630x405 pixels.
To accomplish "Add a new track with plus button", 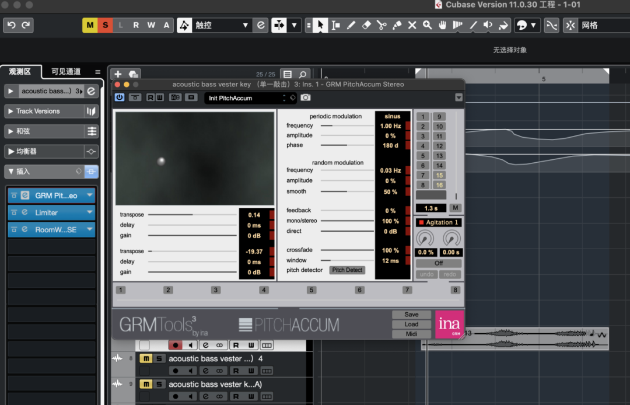I will (118, 74).
